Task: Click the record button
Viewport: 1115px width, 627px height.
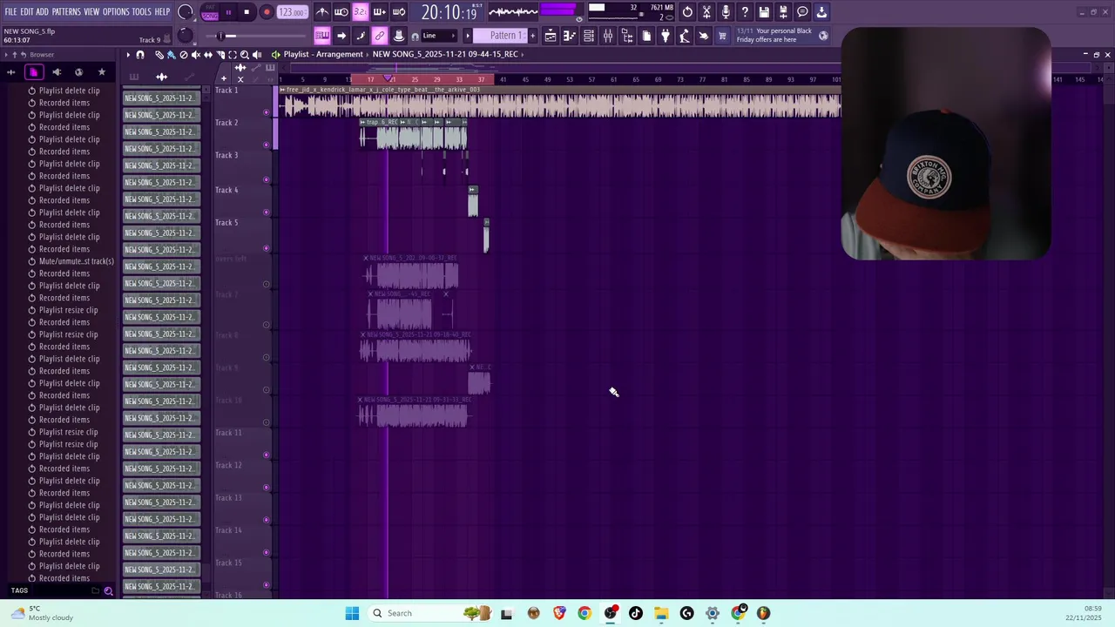Action: pyautogui.click(x=267, y=12)
